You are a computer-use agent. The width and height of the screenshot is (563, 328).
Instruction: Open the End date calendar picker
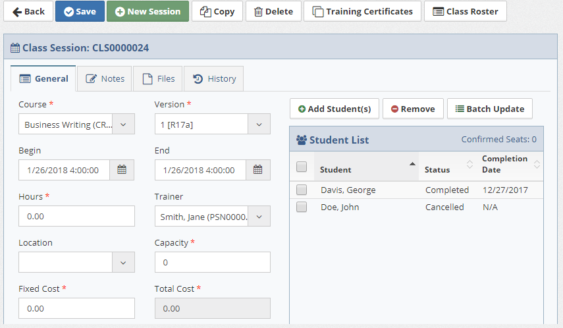click(x=258, y=170)
